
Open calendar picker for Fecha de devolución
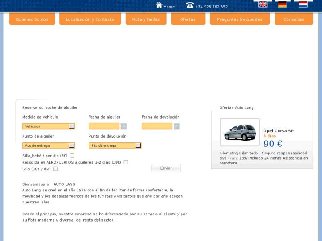click(x=177, y=126)
